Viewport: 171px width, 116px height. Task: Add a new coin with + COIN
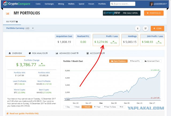click(x=157, y=29)
